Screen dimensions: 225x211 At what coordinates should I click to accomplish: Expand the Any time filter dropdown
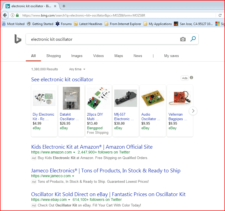click(x=77, y=69)
